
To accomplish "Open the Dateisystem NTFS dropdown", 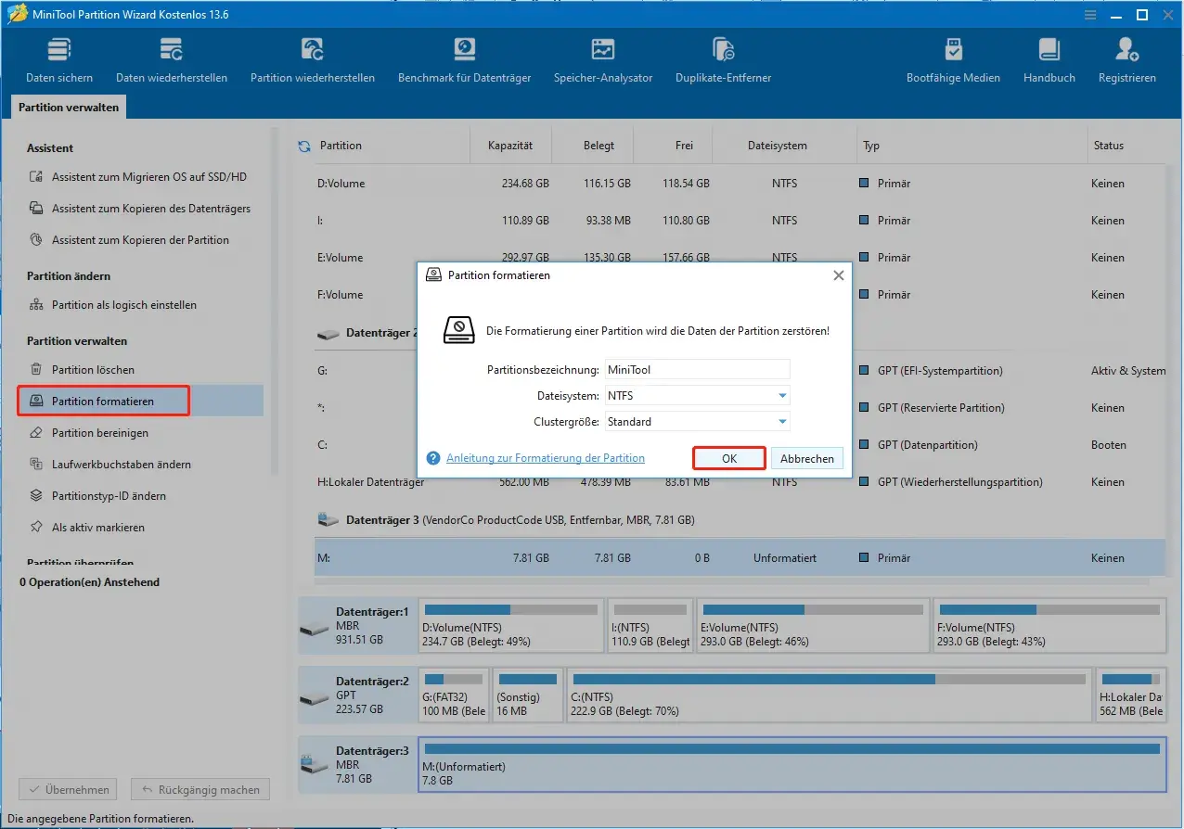I will pyautogui.click(x=697, y=396).
